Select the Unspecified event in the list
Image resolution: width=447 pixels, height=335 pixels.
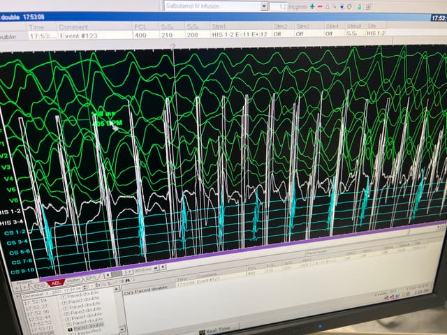coord(87,332)
